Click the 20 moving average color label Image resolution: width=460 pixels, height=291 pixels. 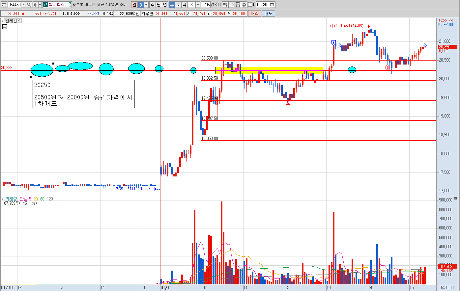point(36,199)
